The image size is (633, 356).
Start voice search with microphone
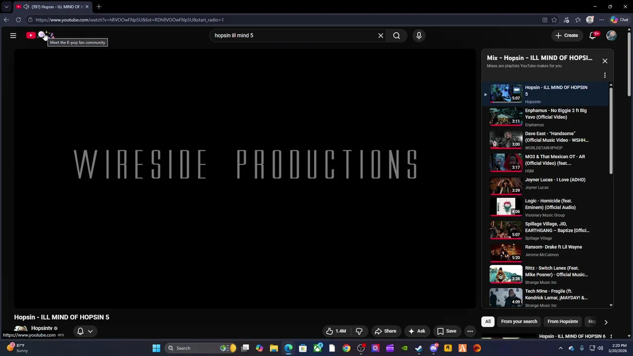point(419,36)
